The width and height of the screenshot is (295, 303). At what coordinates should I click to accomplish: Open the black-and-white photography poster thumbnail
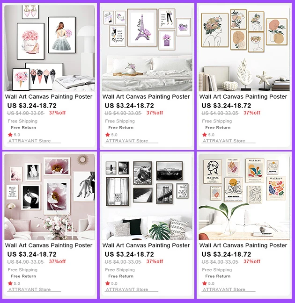tap(147, 197)
